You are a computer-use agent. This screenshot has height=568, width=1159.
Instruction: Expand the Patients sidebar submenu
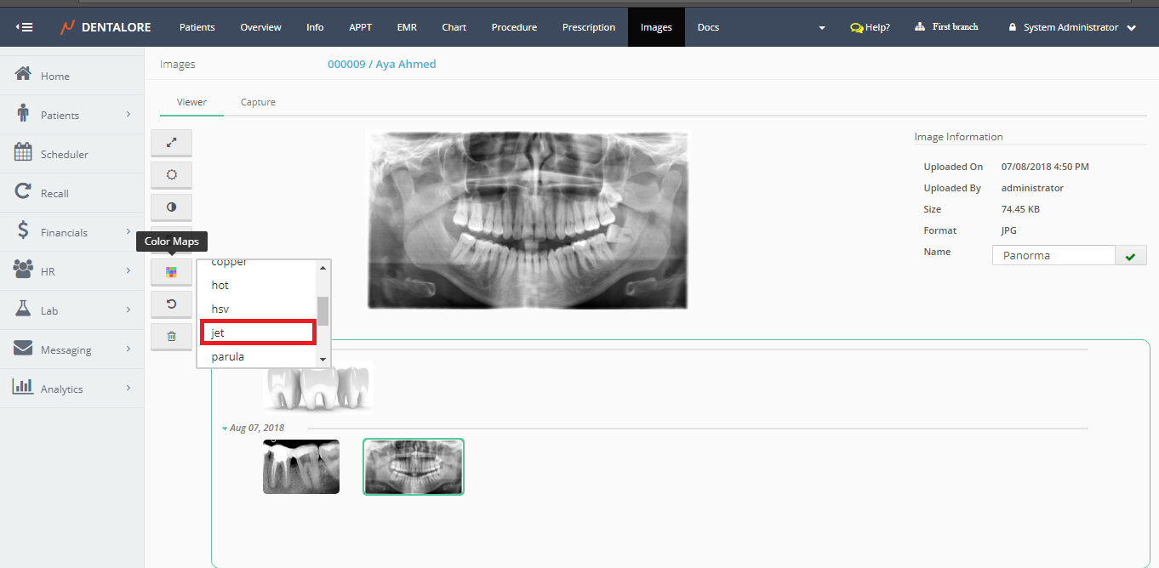tap(128, 115)
